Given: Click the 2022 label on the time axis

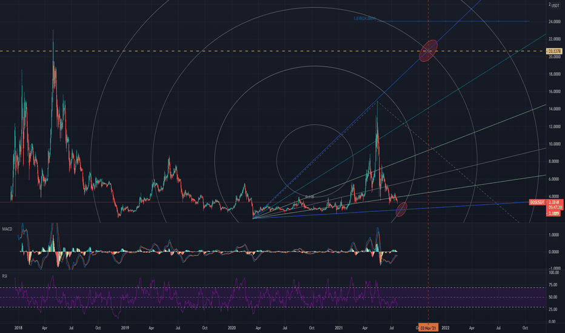Looking at the screenshot, I should pos(446,328).
